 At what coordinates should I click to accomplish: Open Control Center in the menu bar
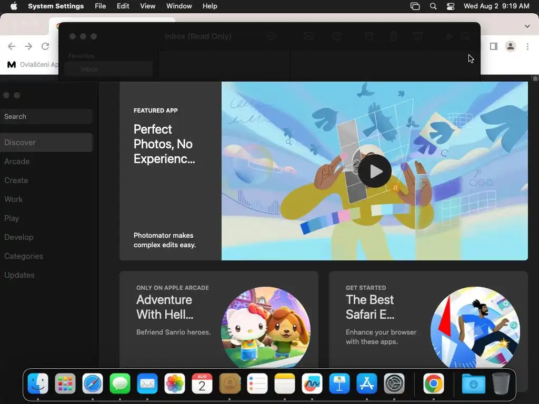pyautogui.click(x=451, y=6)
